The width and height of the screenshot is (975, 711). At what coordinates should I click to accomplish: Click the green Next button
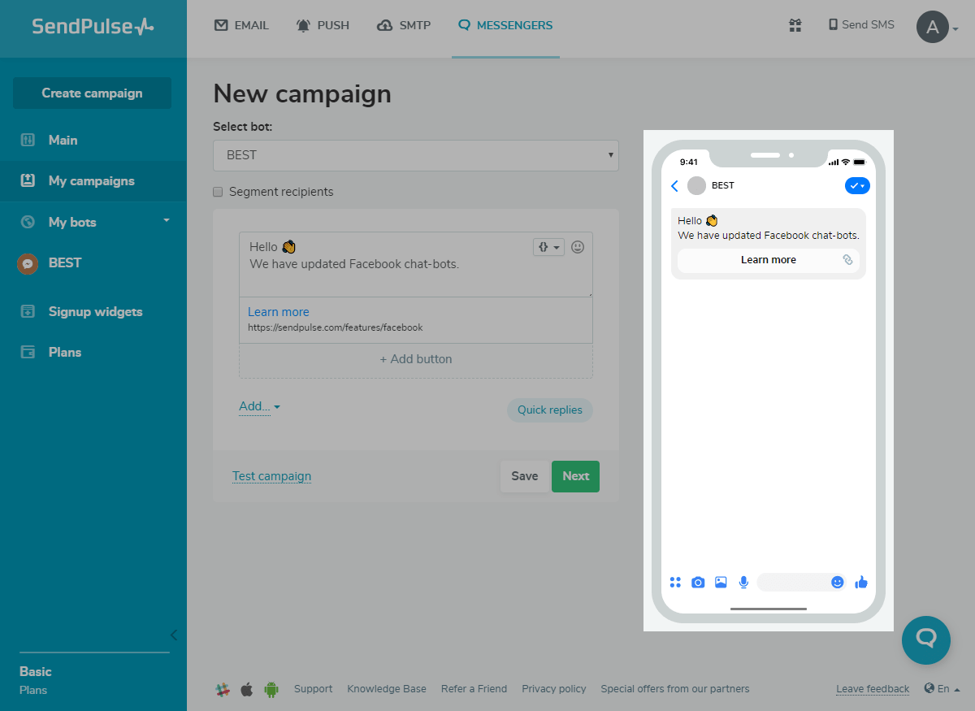tap(575, 476)
